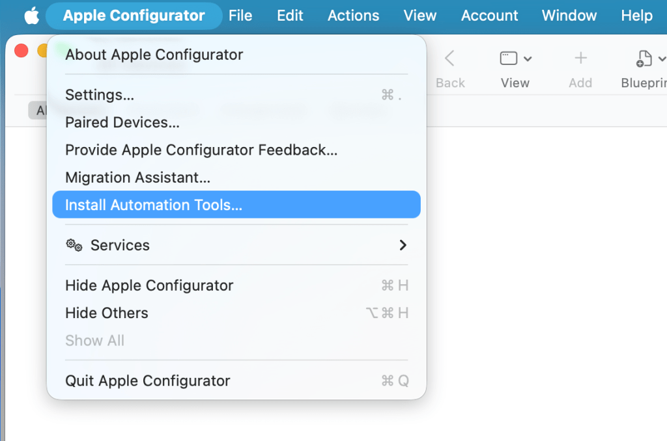Expand the Services submenu arrow
The width and height of the screenshot is (667, 441).
click(403, 245)
